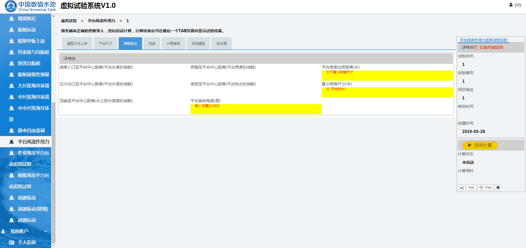Click the monitor icon button beside XML
The height and width of the screenshot is (248, 526).
pyautogui.click(x=462, y=188)
